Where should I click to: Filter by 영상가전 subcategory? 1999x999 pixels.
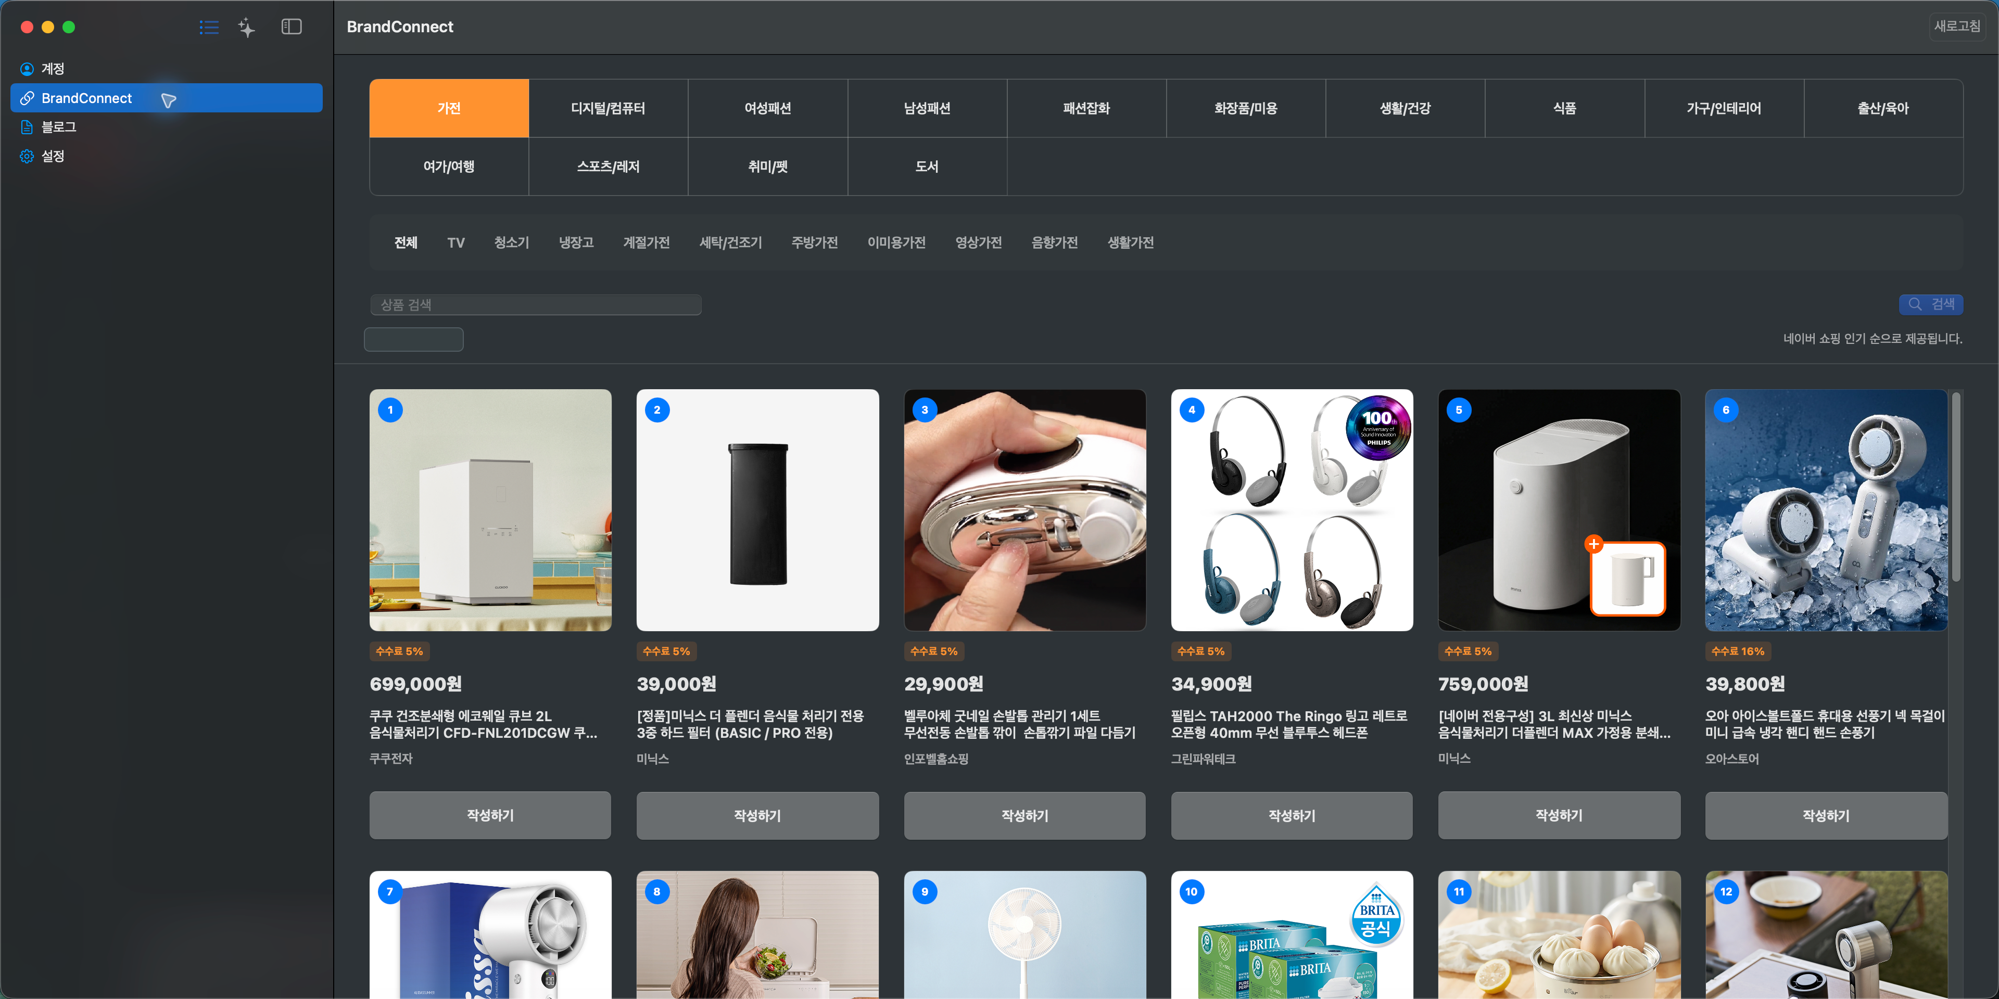[979, 243]
